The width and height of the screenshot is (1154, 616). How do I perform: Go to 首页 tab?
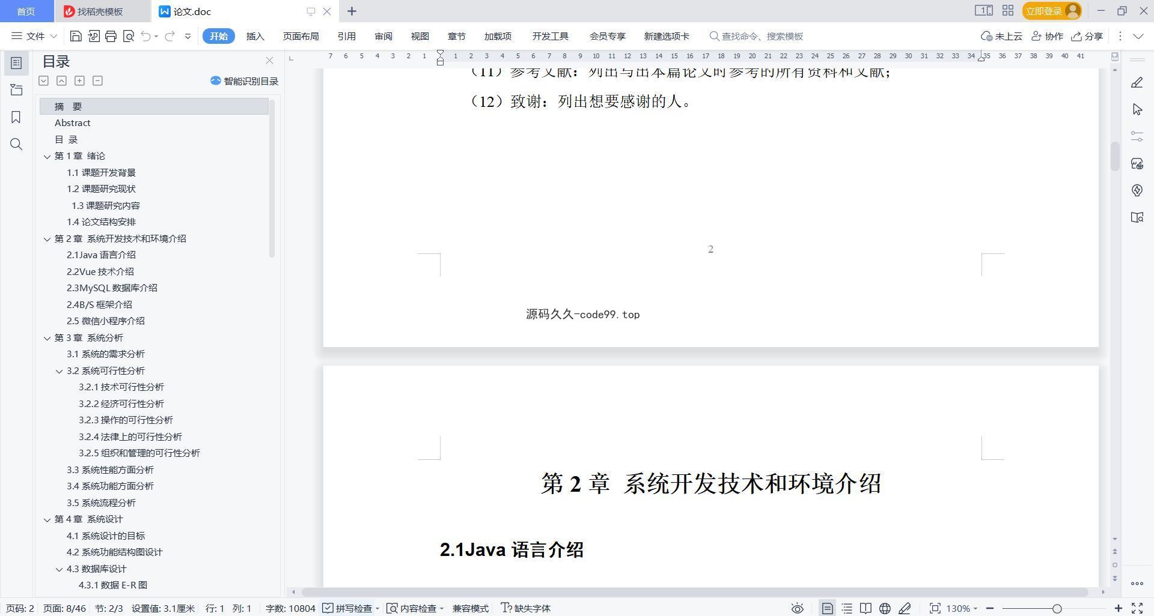point(26,11)
